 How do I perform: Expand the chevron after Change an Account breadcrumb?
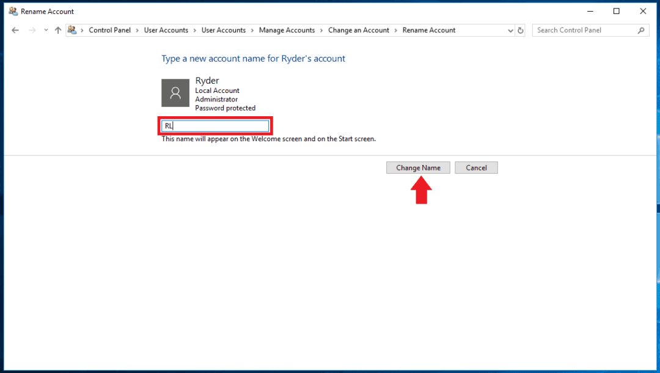[x=395, y=31]
